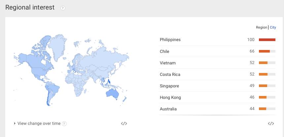The width and height of the screenshot is (284, 137).
Task: Open the Philippines region entry
Action: coord(170,40)
